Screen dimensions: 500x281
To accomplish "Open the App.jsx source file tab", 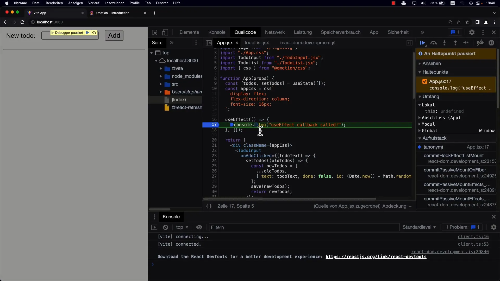I will pyautogui.click(x=224, y=43).
